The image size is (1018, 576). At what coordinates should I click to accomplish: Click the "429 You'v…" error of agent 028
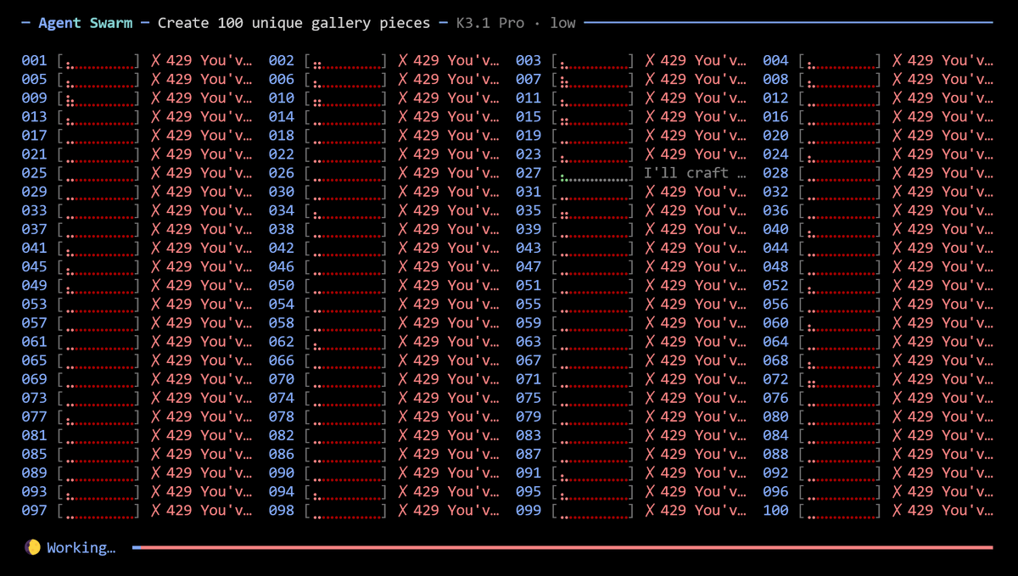[x=950, y=173]
